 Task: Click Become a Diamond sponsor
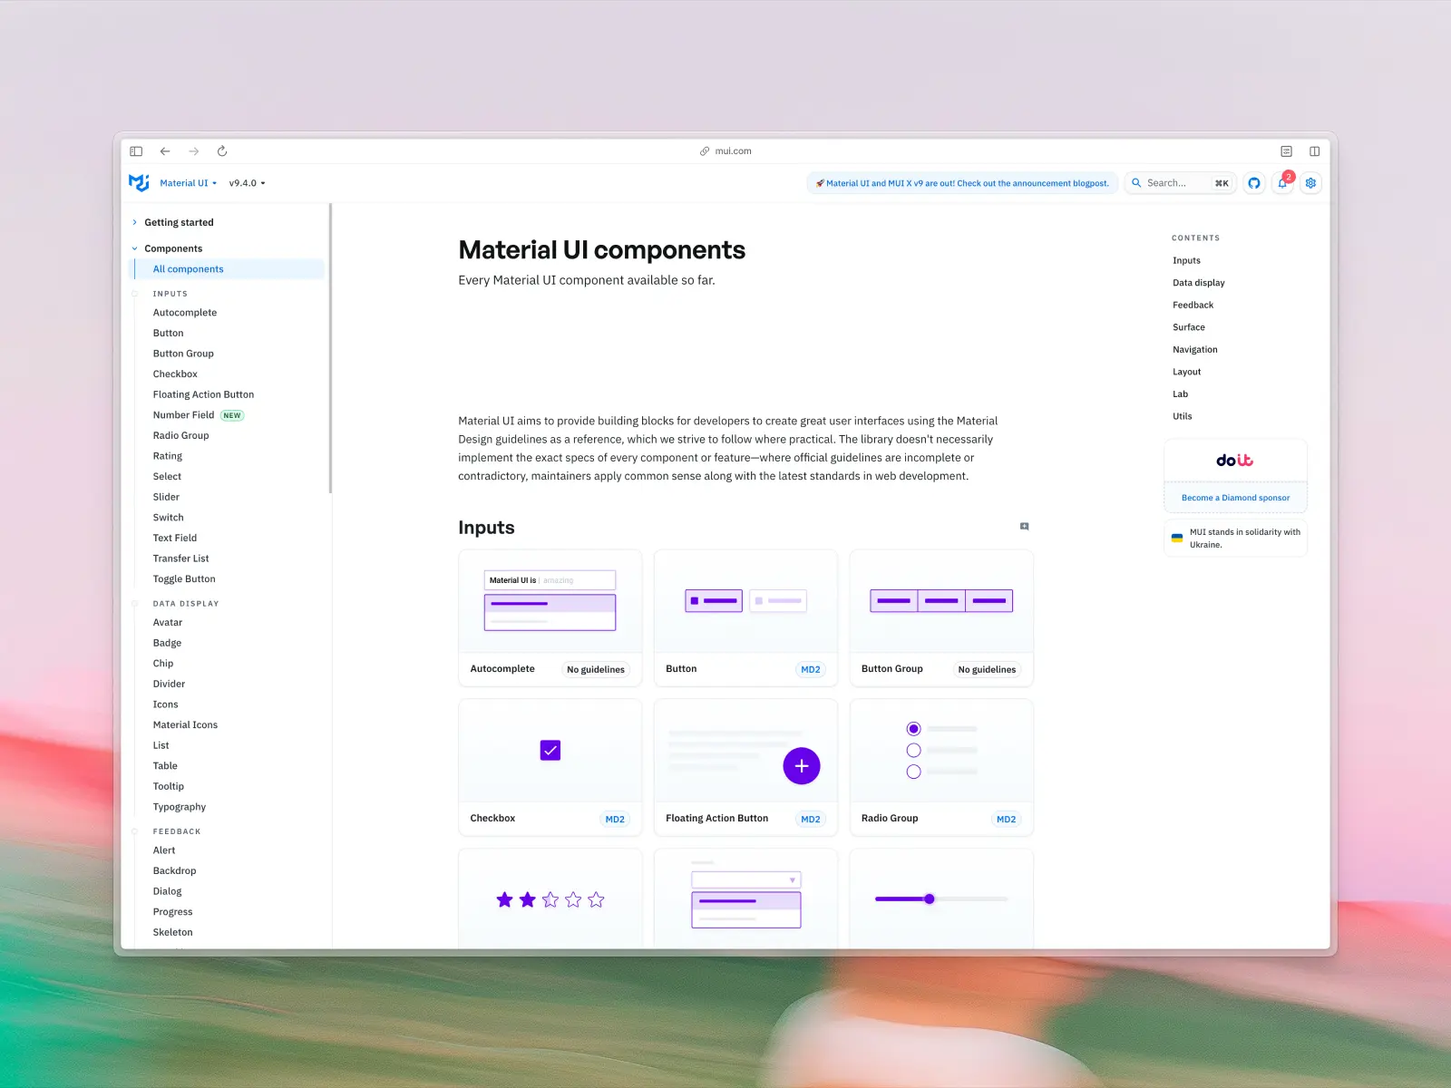1235,498
